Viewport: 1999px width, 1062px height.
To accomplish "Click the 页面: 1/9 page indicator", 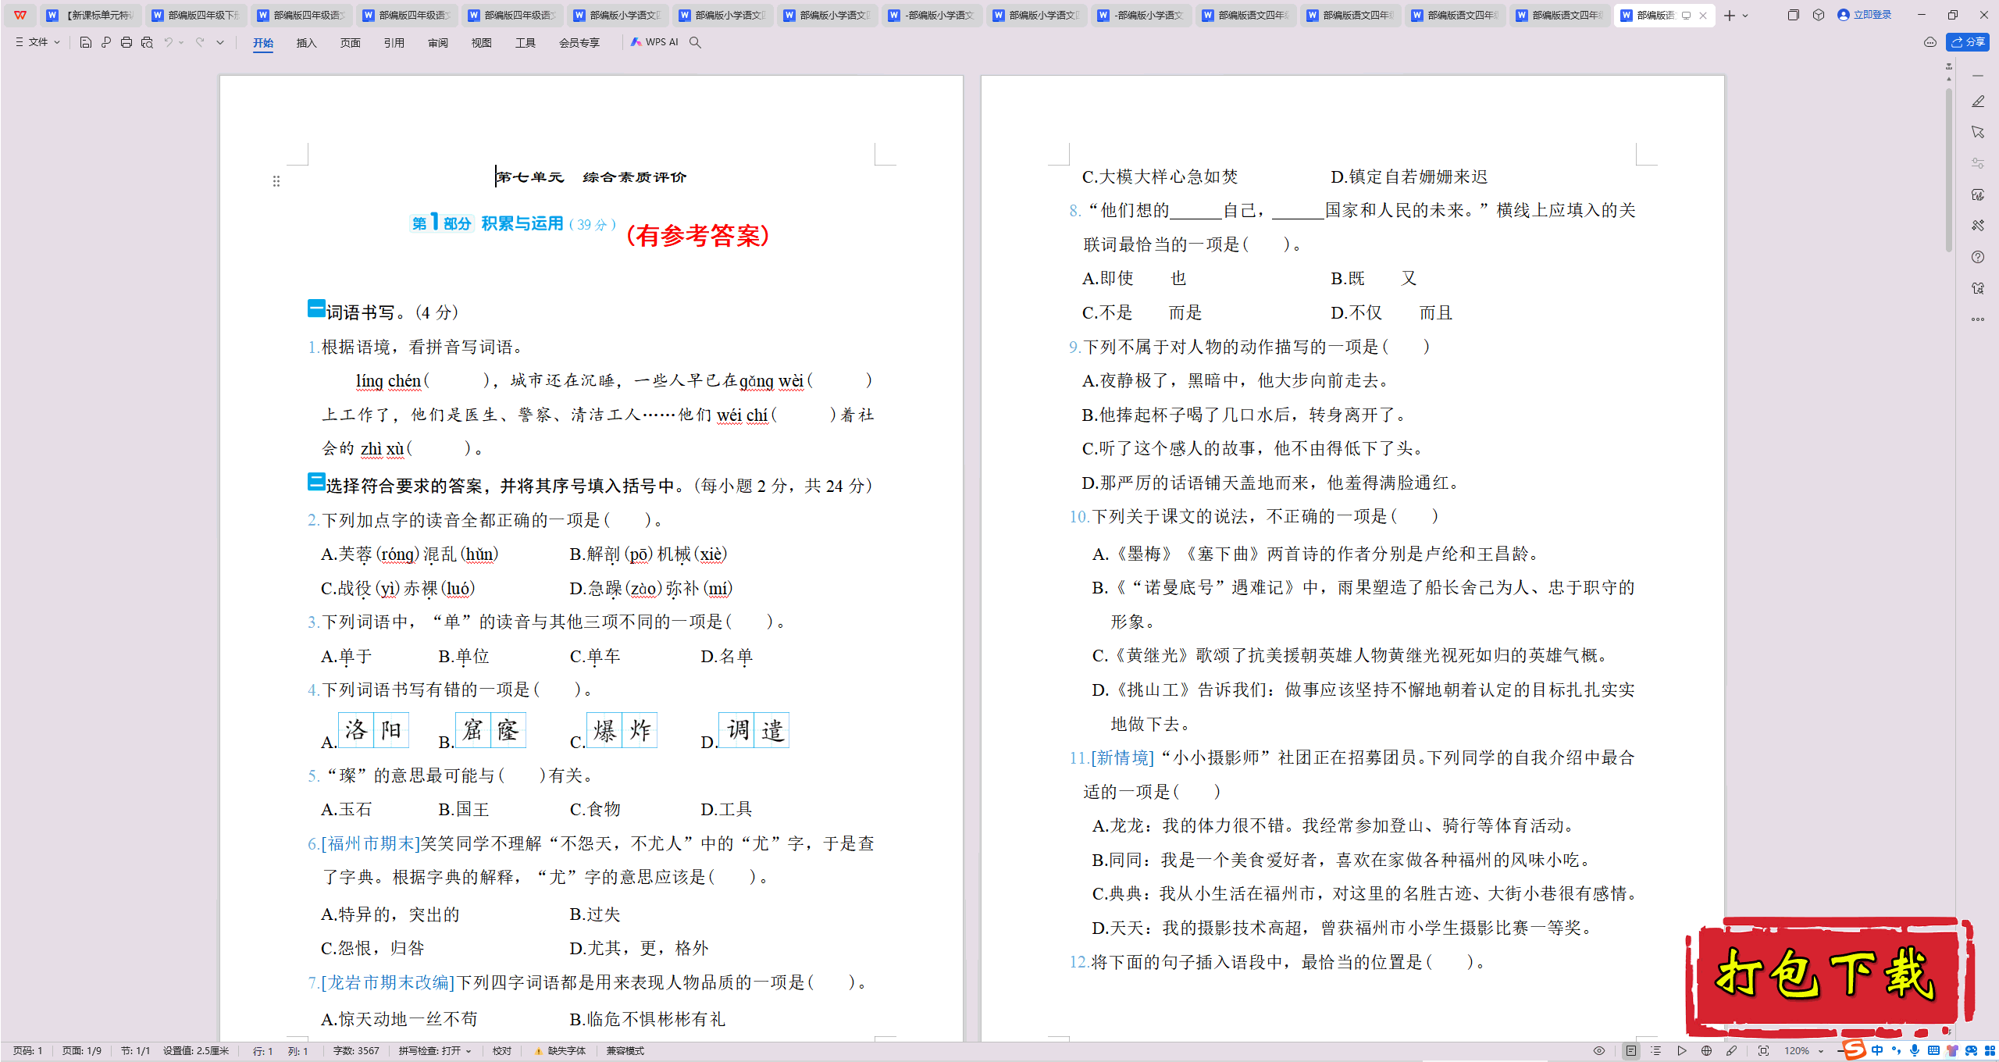I will point(82,1051).
